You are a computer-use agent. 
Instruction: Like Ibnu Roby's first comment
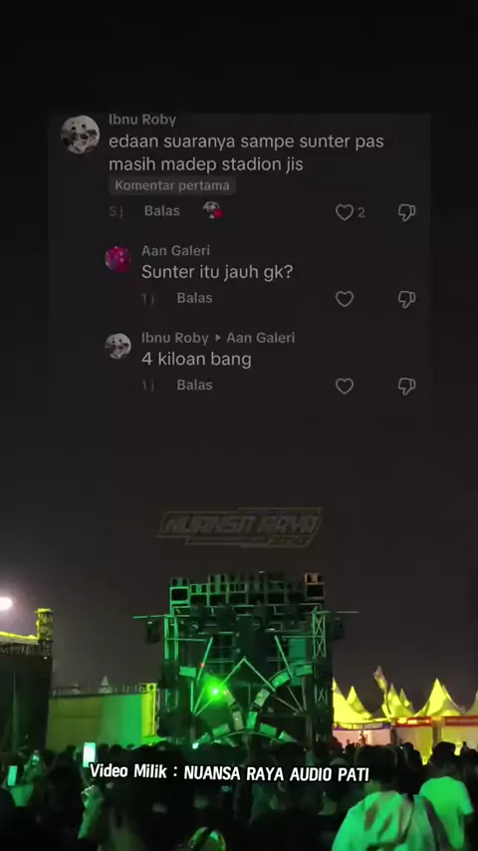[344, 212]
